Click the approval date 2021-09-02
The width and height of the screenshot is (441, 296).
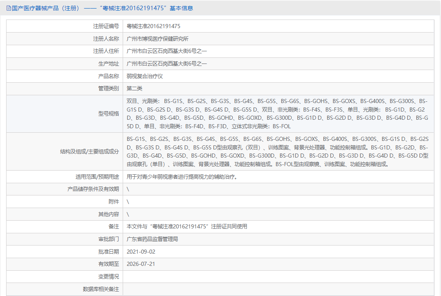pos(141,252)
